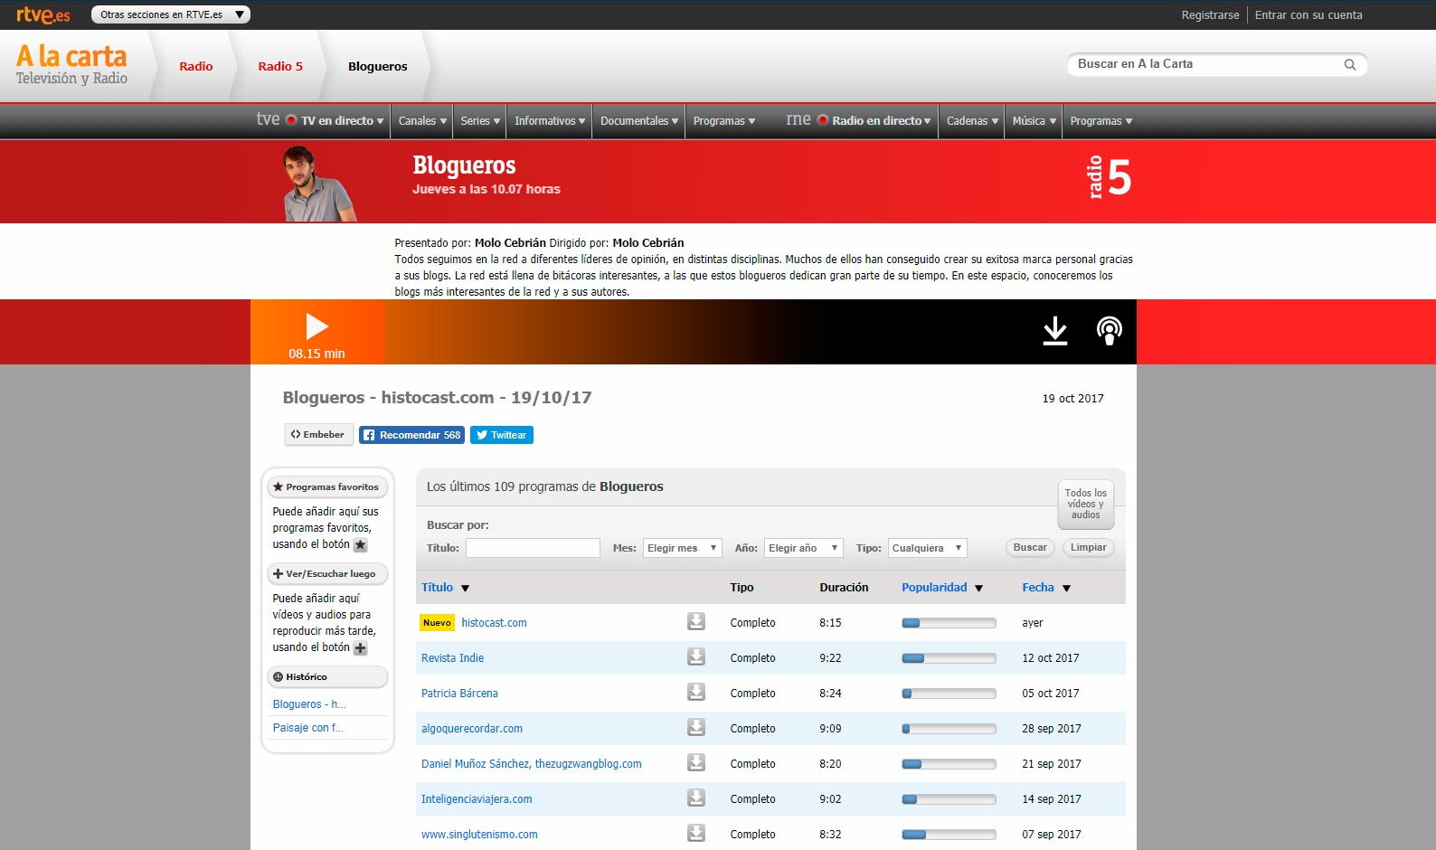Play the Blogueros audio episode

click(x=316, y=326)
